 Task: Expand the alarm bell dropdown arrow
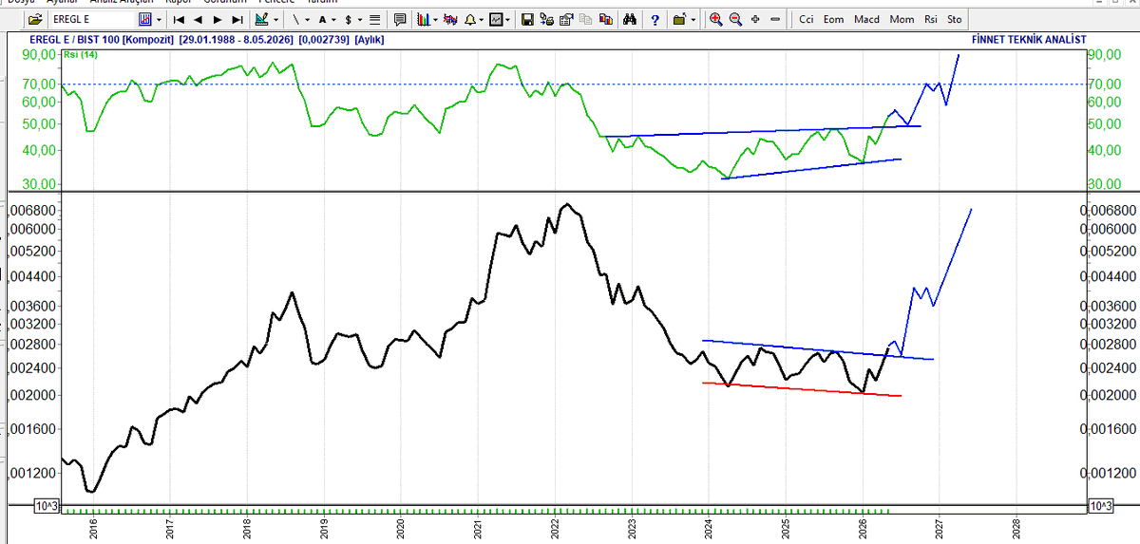coord(482,19)
